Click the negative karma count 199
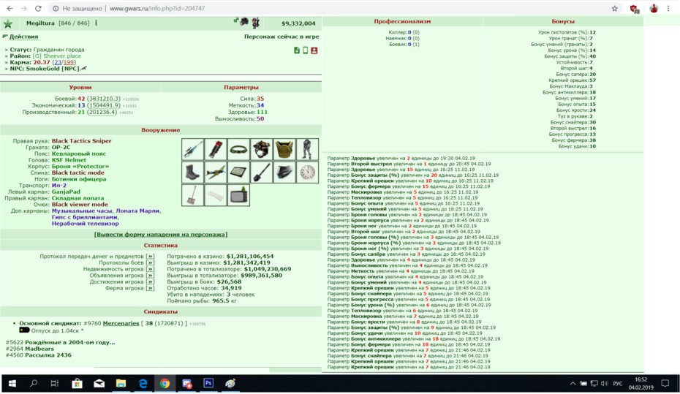Image resolution: width=680 pixels, height=394 pixels. 69,62
